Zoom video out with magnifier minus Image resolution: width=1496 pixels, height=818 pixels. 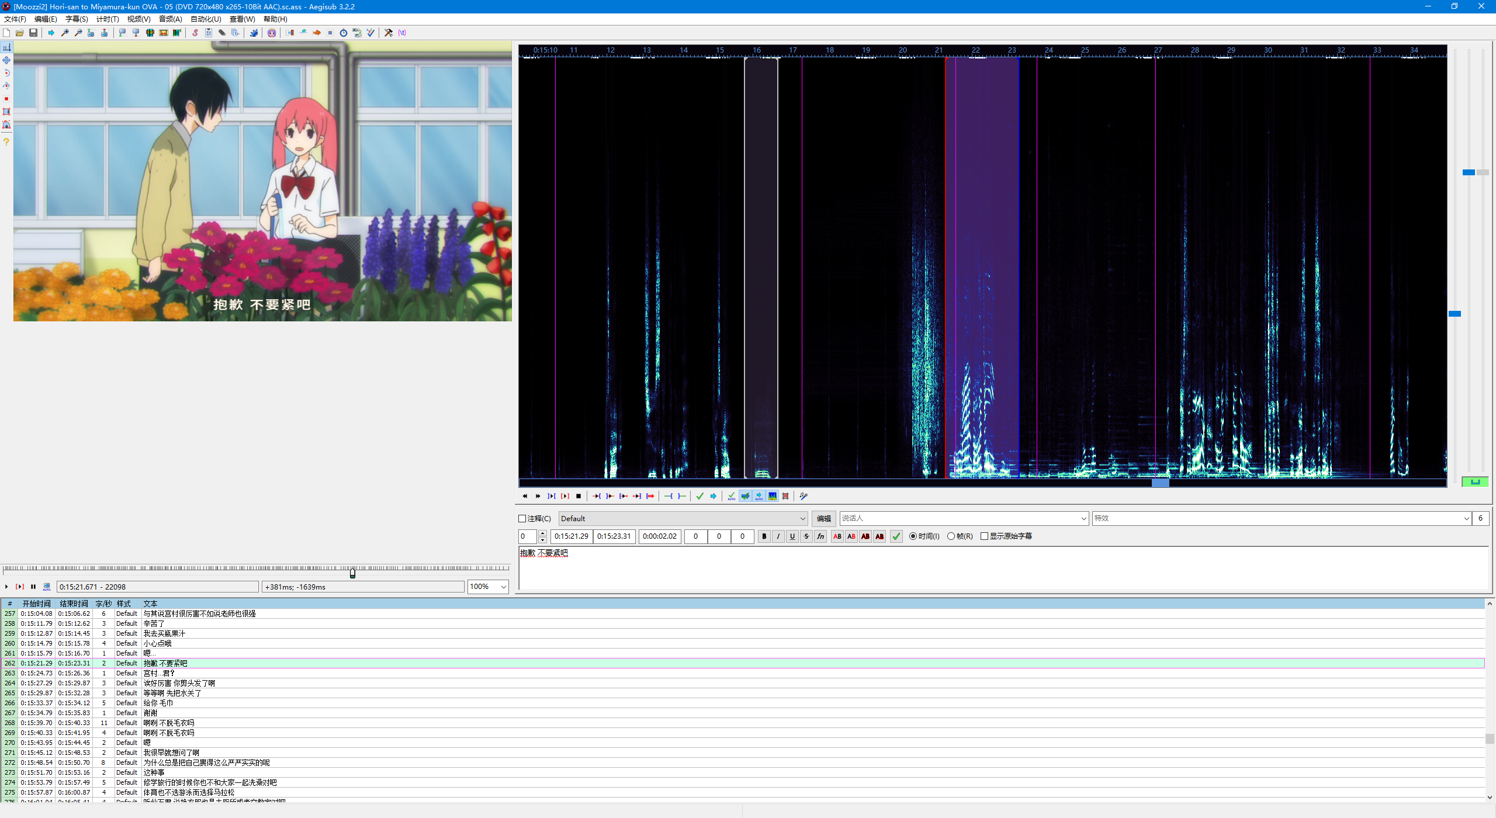(x=78, y=33)
